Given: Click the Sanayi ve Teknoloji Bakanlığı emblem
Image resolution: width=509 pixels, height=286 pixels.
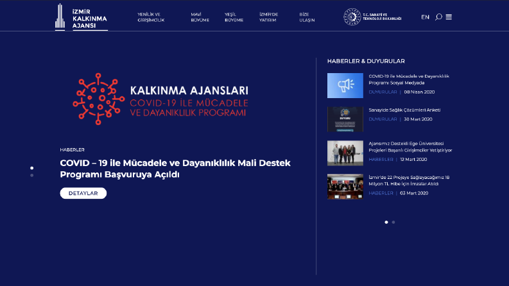Looking at the screenshot, I should click(x=352, y=17).
